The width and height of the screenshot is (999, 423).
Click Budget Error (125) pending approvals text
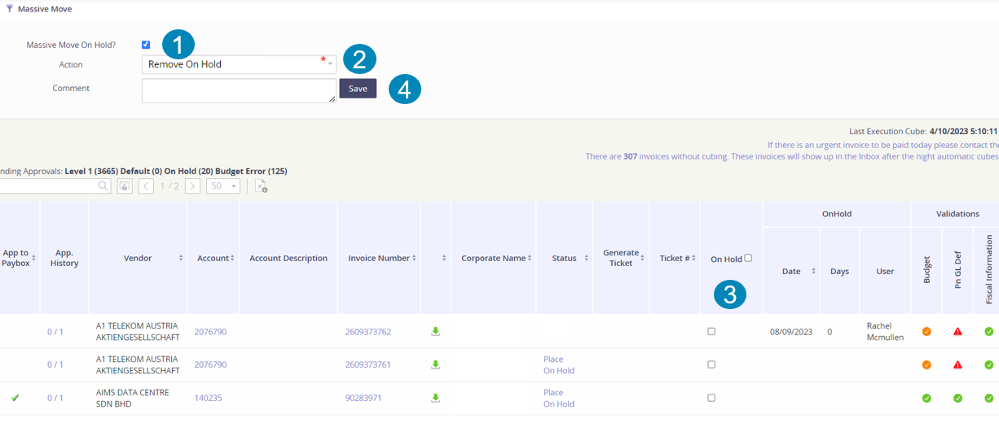[x=251, y=172]
